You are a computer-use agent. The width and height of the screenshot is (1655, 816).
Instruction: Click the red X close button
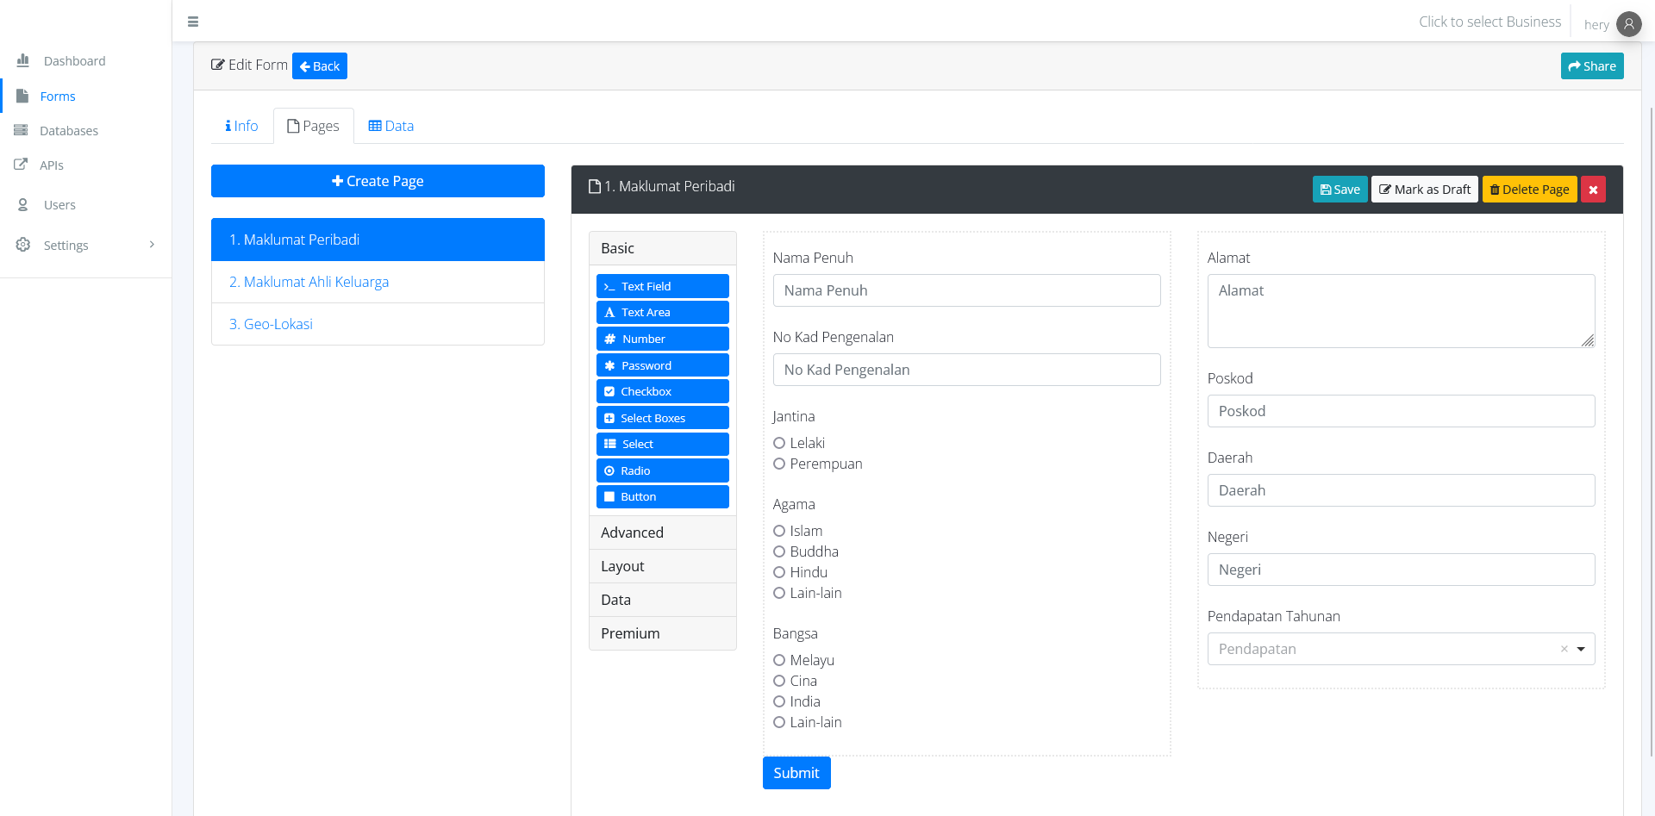tap(1593, 190)
